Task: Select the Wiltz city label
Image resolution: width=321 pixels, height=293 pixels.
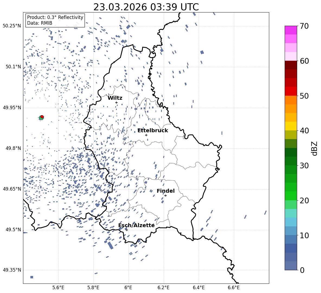Action: tap(115, 98)
